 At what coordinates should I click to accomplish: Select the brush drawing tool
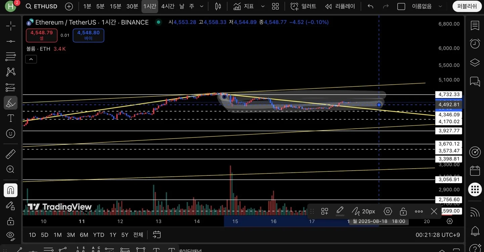pyautogui.click(x=10, y=103)
